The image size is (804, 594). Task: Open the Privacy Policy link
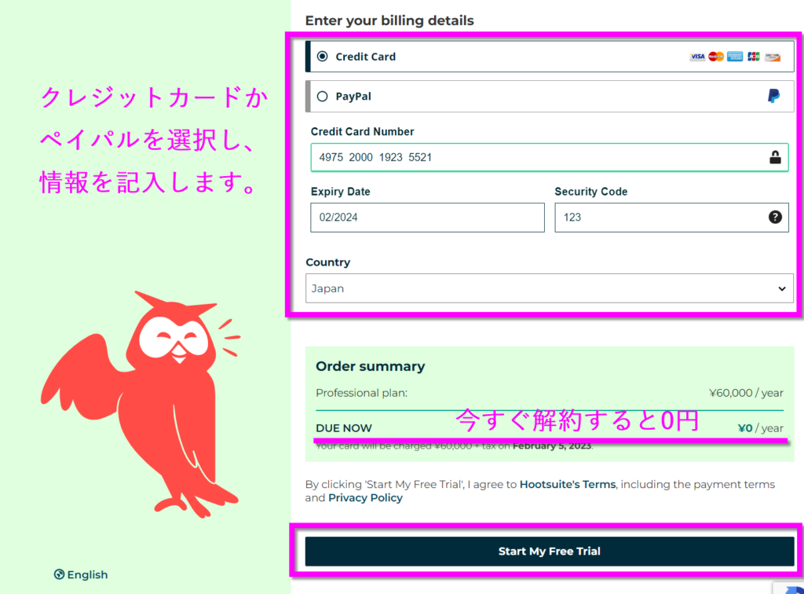pos(365,498)
